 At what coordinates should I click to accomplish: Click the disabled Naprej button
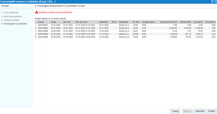(x=188, y=111)
